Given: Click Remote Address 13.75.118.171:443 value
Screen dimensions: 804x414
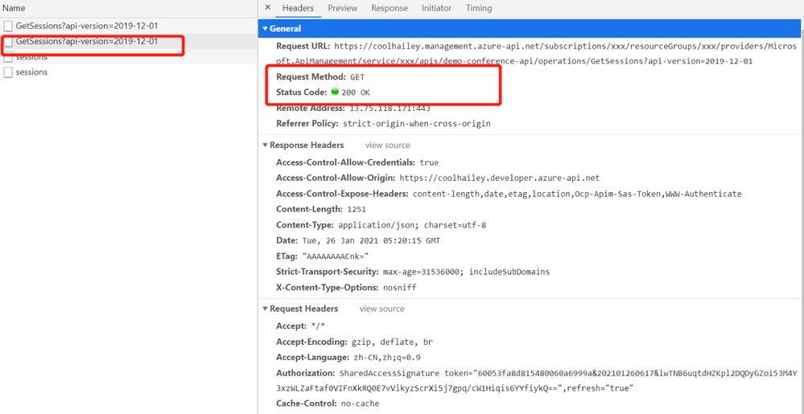Looking at the screenshot, I should pyautogui.click(x=390, y=108).
